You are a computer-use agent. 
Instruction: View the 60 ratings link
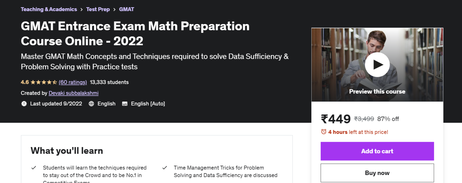click(x=73, y=82)
